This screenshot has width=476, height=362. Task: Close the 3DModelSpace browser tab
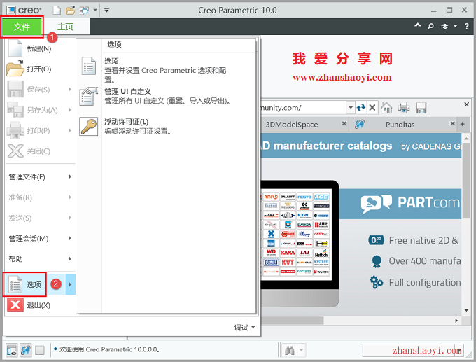click(x=344, y=124)
